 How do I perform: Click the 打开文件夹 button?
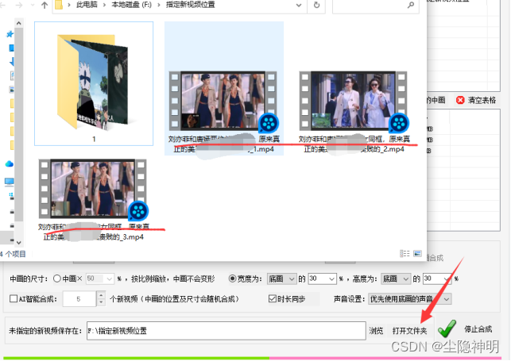tap(409, 331)
